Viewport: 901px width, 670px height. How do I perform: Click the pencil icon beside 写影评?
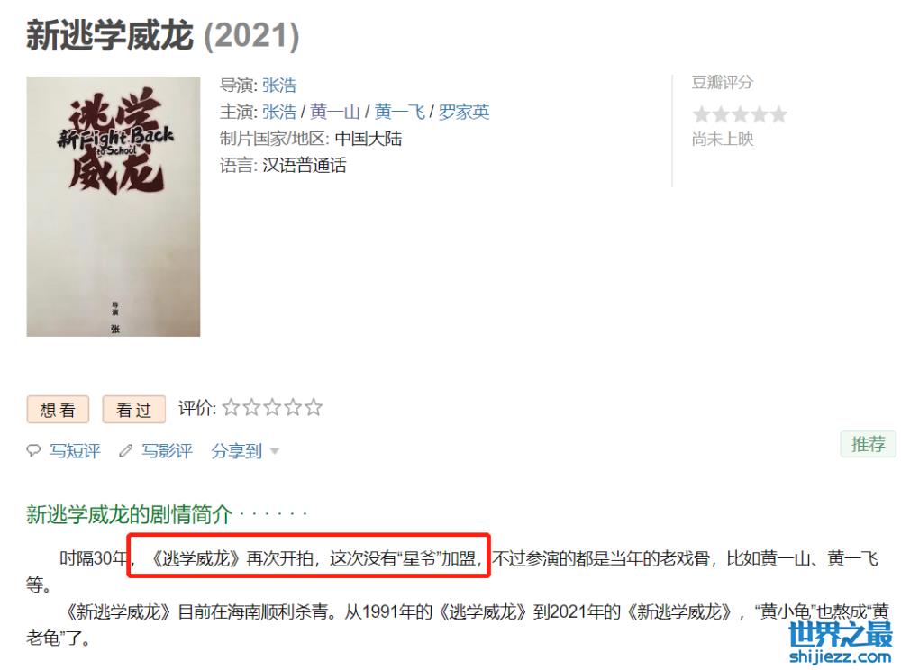[126, 450]
